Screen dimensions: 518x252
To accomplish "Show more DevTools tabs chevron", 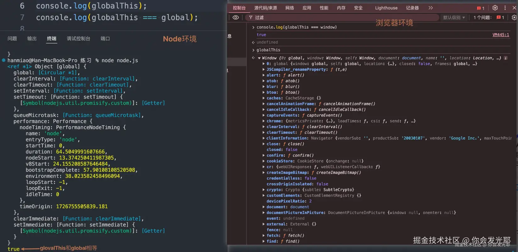I will [x=431, y=8].
